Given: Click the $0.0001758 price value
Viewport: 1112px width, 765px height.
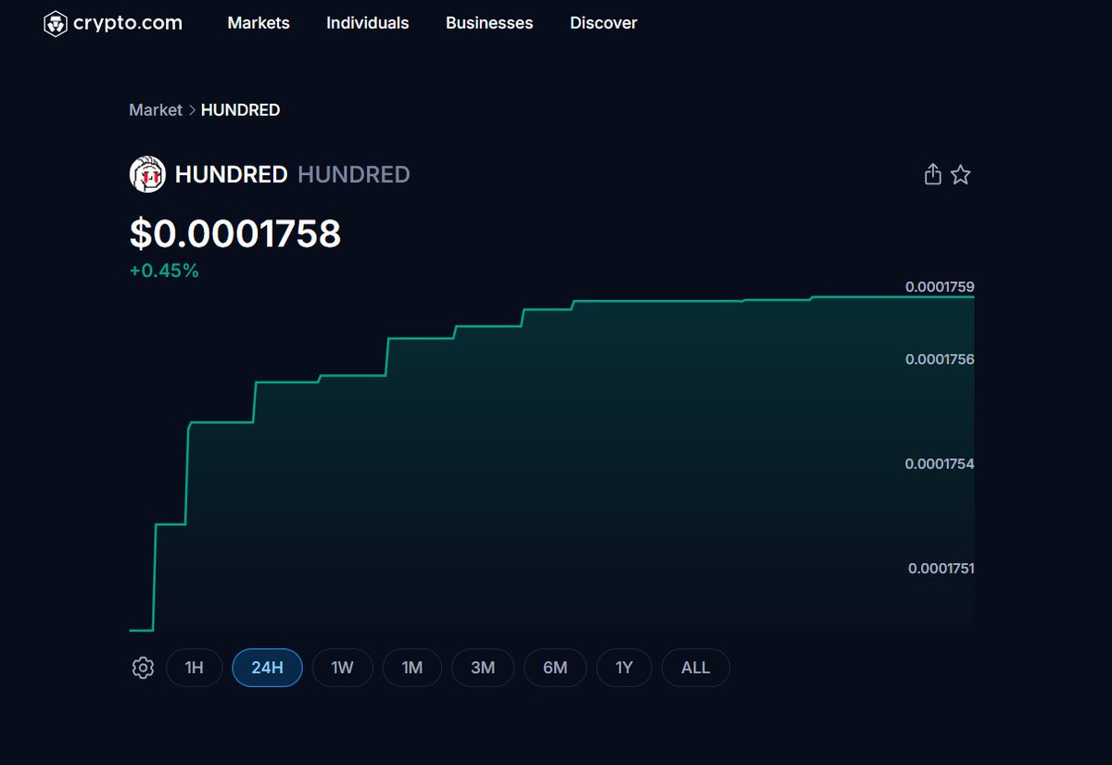Looking at the screenshot, I should tap(235, 233).
